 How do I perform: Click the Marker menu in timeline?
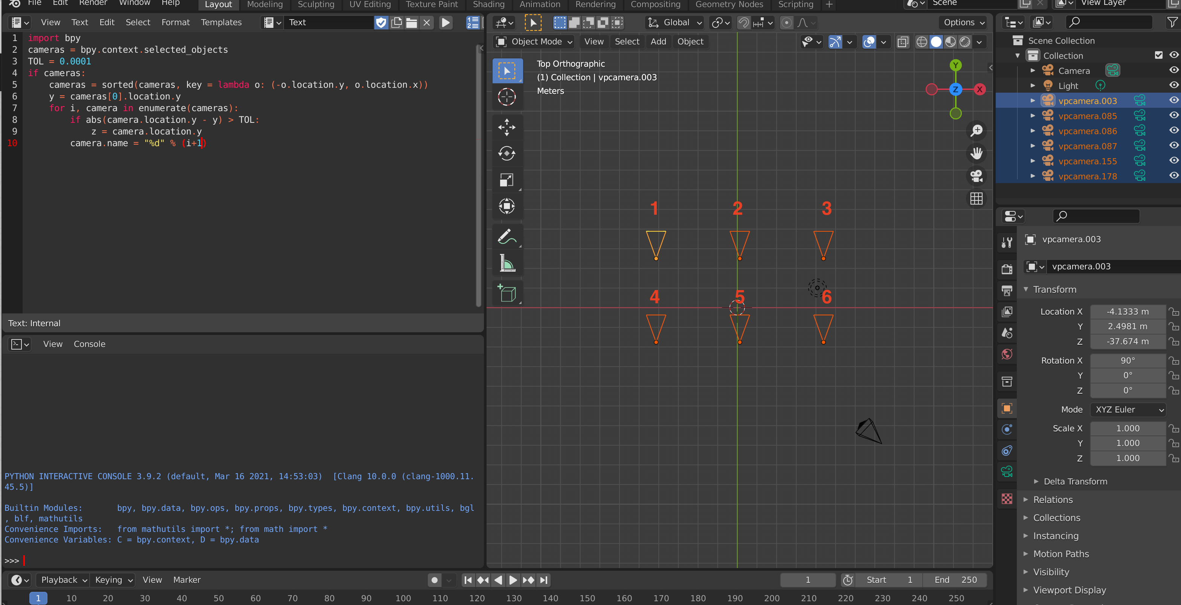[x=186, y=580]
